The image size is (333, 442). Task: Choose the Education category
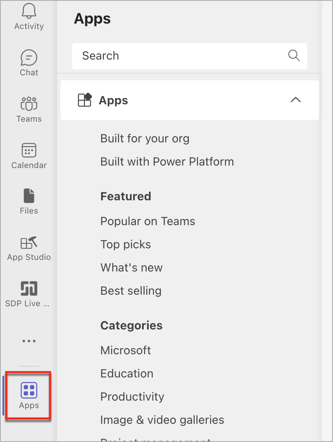click(x=127, y=373)
